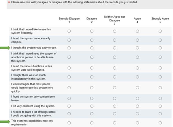Choose Strongly Disagree for 'needed to learn a lot'
This screenshot has height=127, width=173.
click(x=69, y=113)
